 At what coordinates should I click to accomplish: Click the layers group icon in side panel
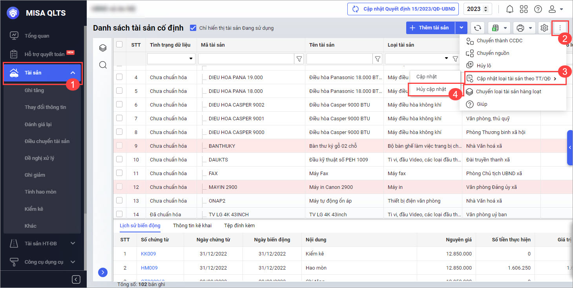pos(103,48)
